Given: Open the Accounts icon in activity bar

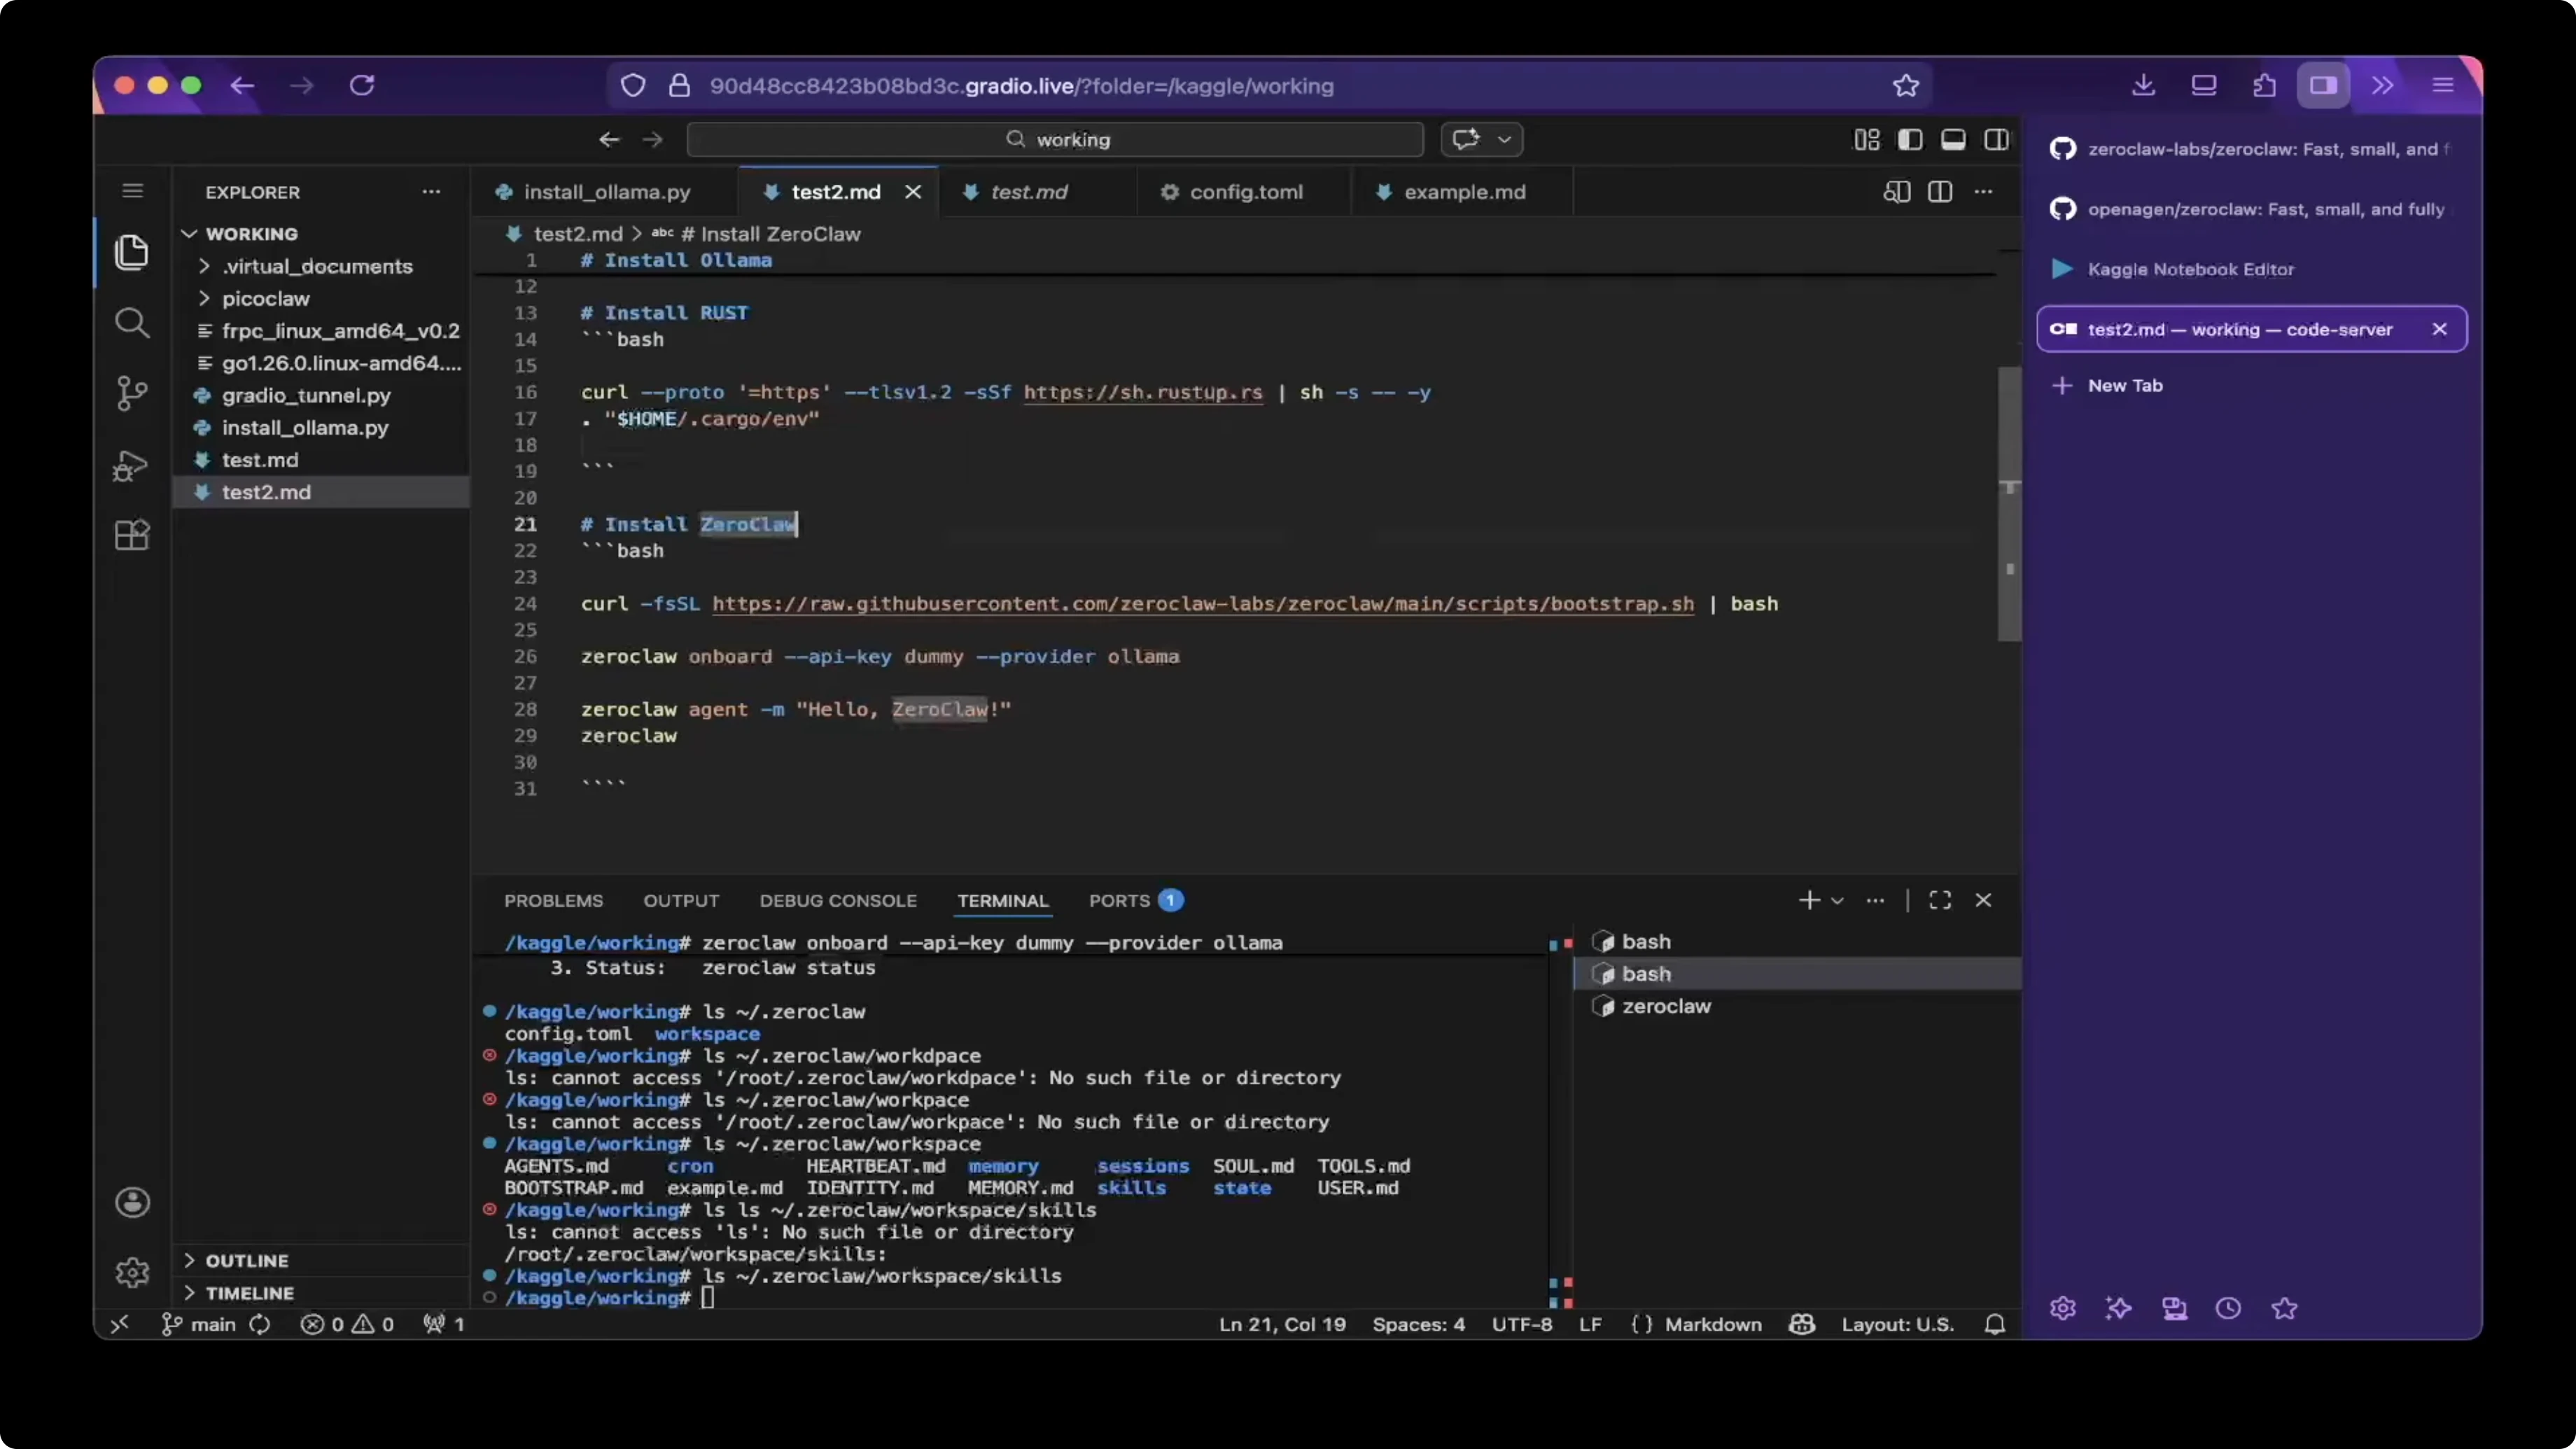Looking at the screenshot, I should [131, 1202].
